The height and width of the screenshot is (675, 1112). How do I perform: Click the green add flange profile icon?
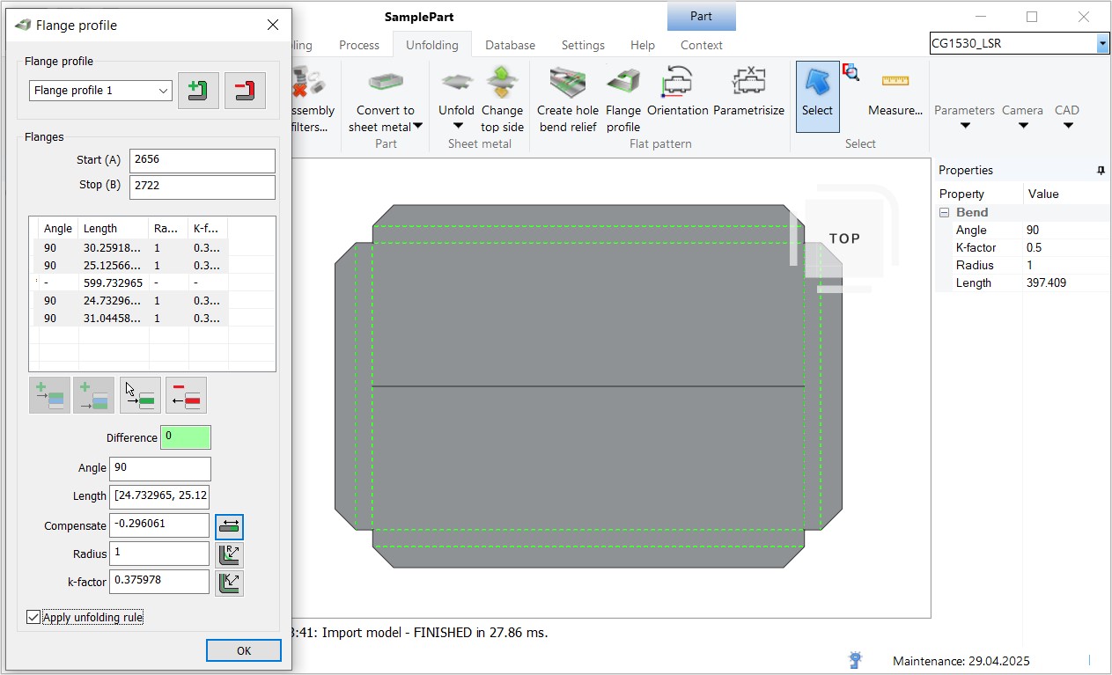tap(198, 91)
